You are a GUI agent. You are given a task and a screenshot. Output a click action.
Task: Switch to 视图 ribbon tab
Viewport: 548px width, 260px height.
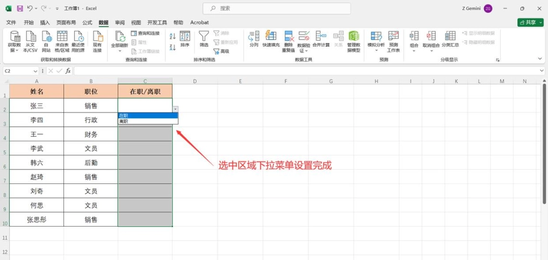coord(136,22)
